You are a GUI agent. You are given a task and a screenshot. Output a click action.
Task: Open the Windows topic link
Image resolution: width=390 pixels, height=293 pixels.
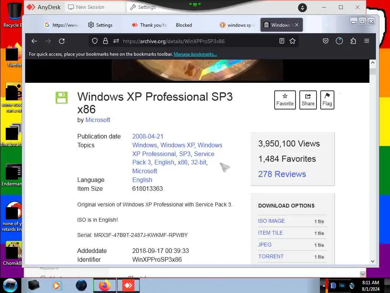click(144, 145)
